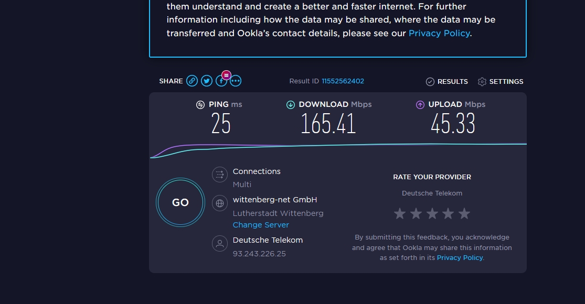Open Privacy Policy link under rating
Image resolution: width=585 pixels, height=304 pixels.
[460, 257]
